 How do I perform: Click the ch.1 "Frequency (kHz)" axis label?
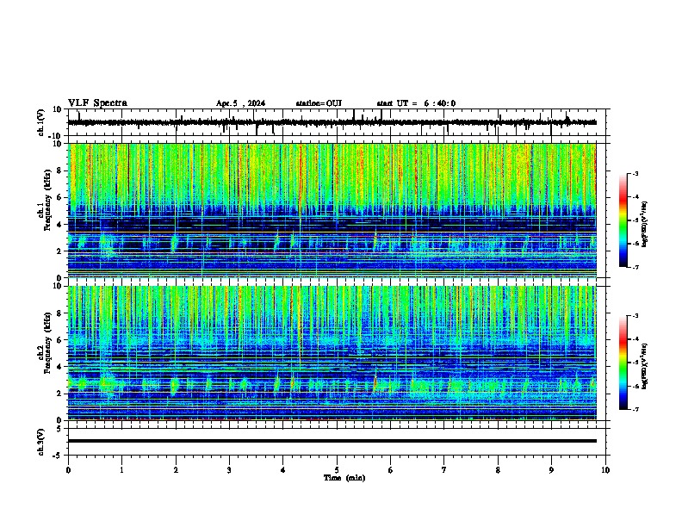click(48, 200)
